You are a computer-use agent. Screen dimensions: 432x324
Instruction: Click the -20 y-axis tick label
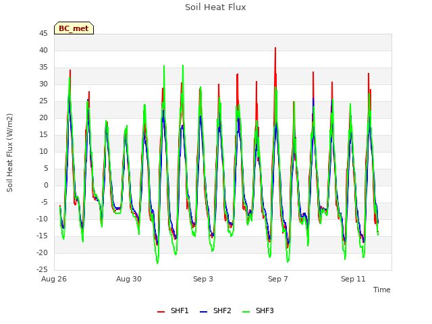pos(42,252)
